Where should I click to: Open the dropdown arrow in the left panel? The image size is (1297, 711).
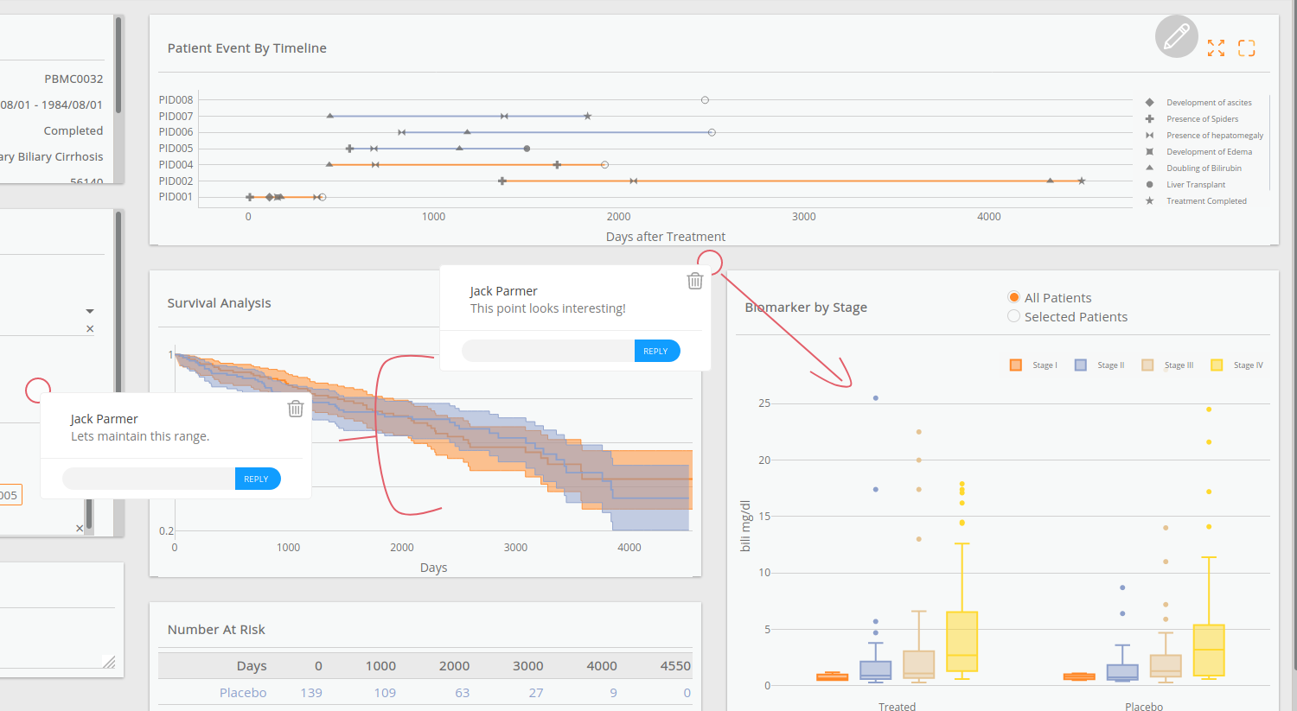(89, 311)
